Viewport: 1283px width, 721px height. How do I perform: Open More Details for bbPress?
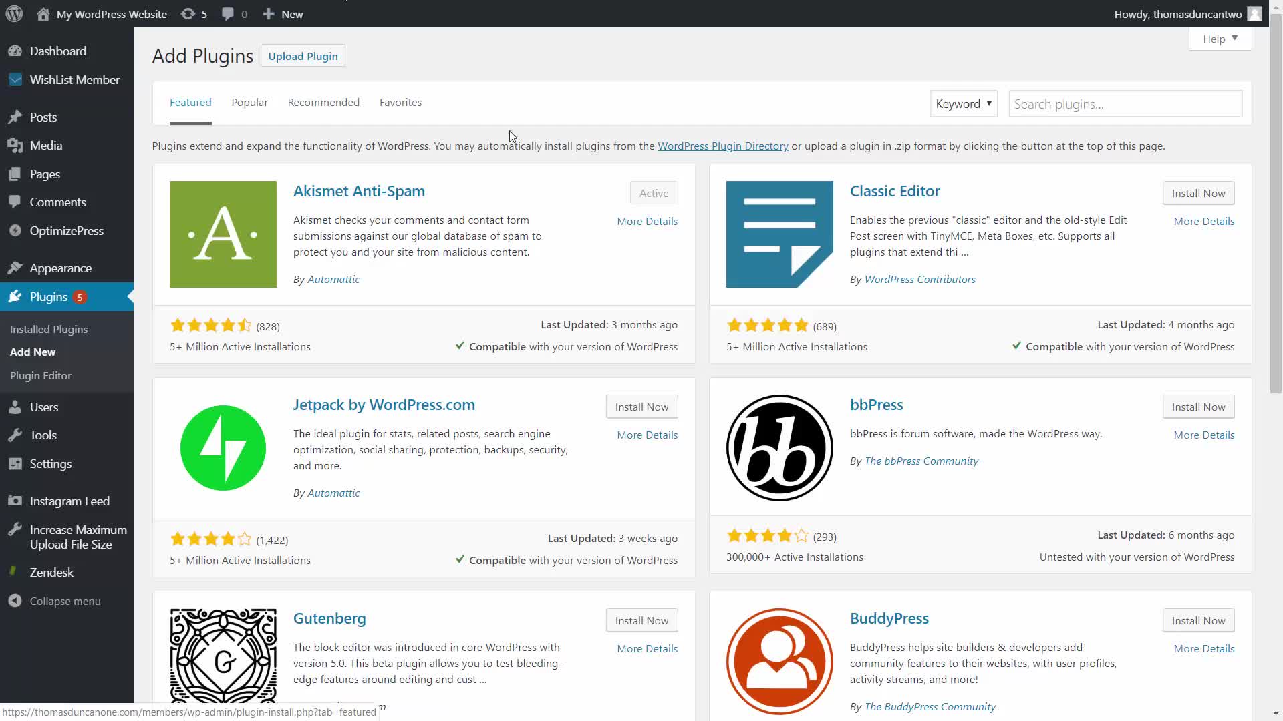(1203, 435)
